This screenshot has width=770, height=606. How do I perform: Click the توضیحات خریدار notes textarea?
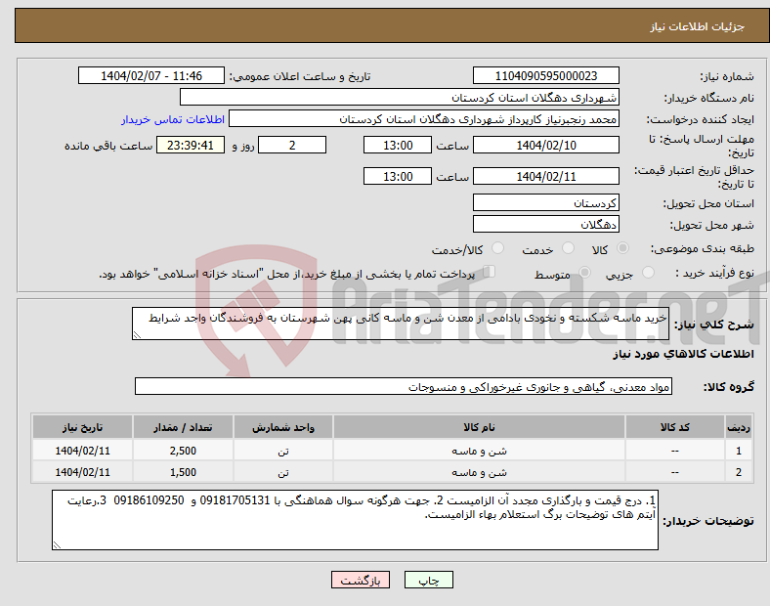pos(355,520)
